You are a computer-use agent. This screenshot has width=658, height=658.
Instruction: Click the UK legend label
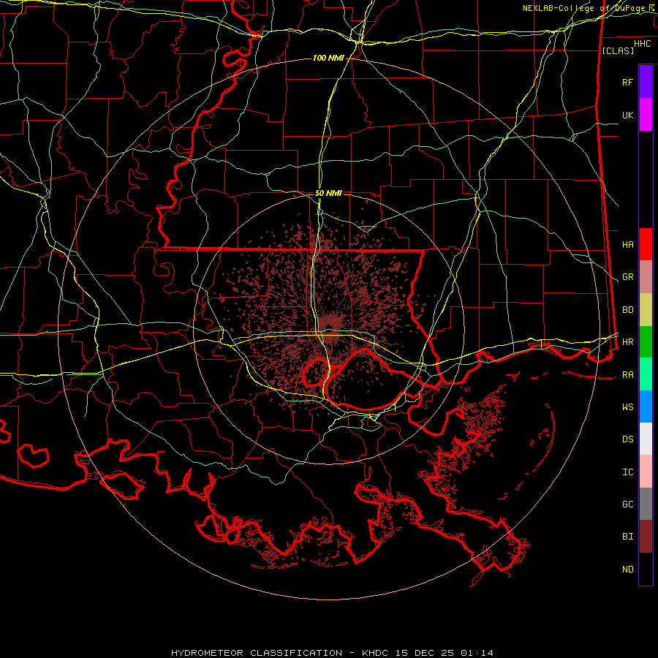[x=627, y=115]
